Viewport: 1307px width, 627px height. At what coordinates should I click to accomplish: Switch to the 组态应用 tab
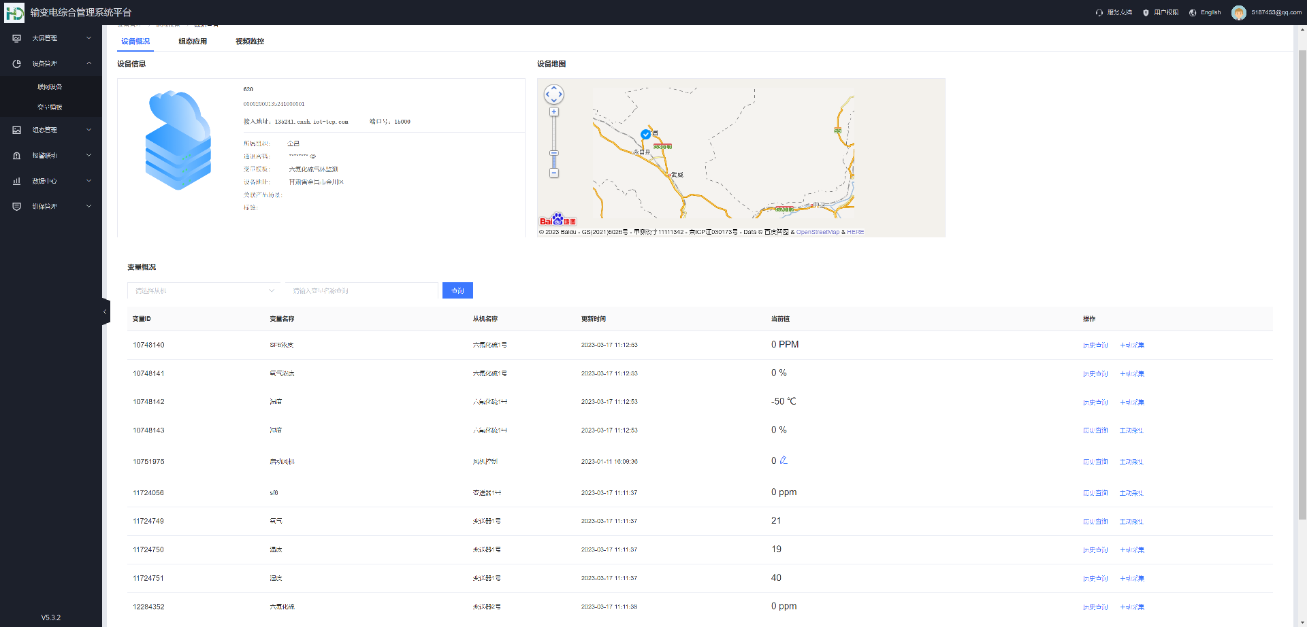tap(193, 41)
